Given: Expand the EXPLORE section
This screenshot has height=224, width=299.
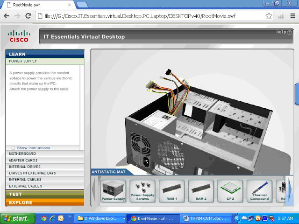Looking at the screenshot, I should pyautogui.click(x=45, y=202).
